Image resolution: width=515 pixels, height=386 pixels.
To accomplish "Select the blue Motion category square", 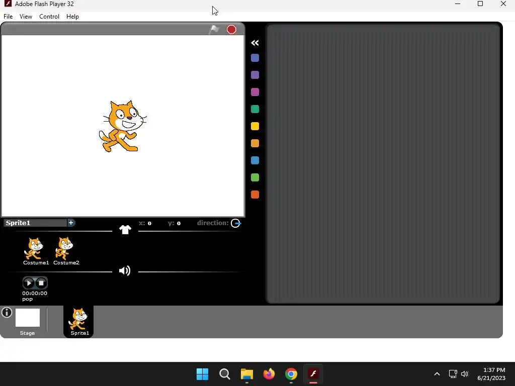I will (255, 58).
